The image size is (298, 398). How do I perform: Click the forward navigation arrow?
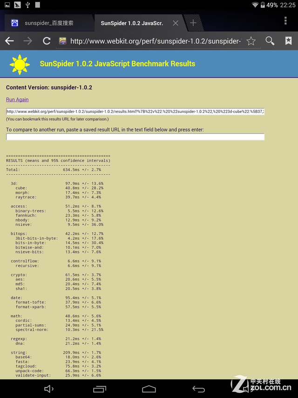point(27,41)
